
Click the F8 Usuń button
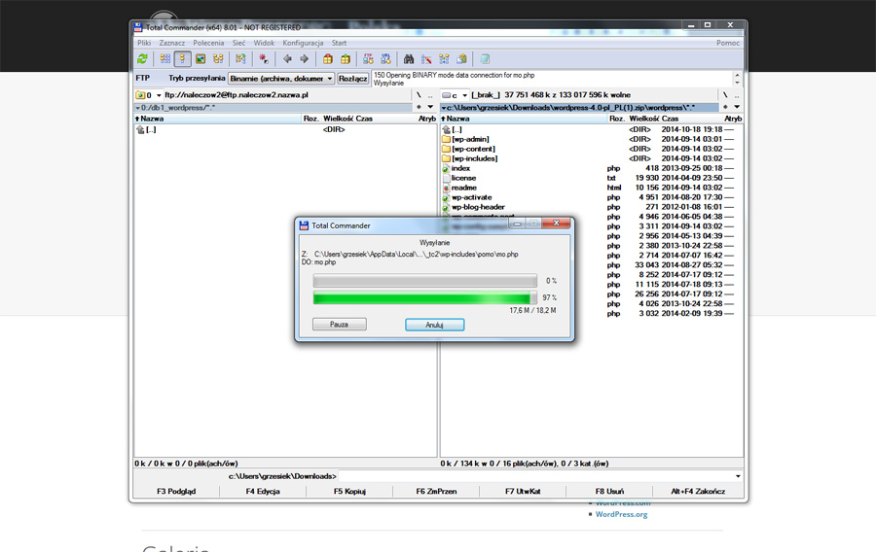609,491
